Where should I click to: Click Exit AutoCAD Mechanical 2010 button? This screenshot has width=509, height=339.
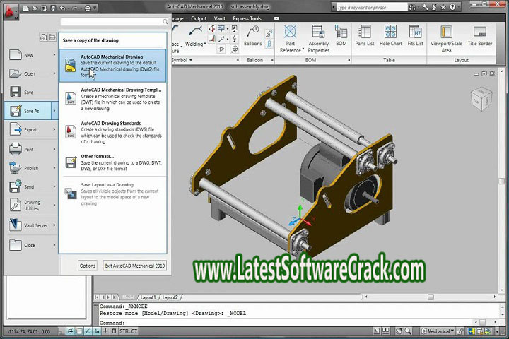click(x=134, y=266)
